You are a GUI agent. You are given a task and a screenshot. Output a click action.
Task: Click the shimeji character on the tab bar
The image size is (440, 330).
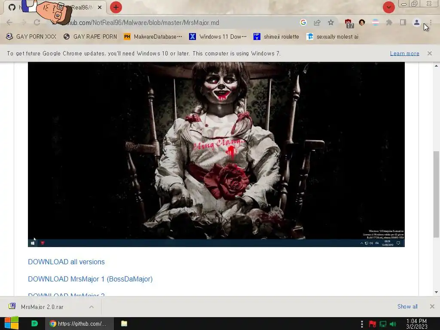[x=46, y=11]
